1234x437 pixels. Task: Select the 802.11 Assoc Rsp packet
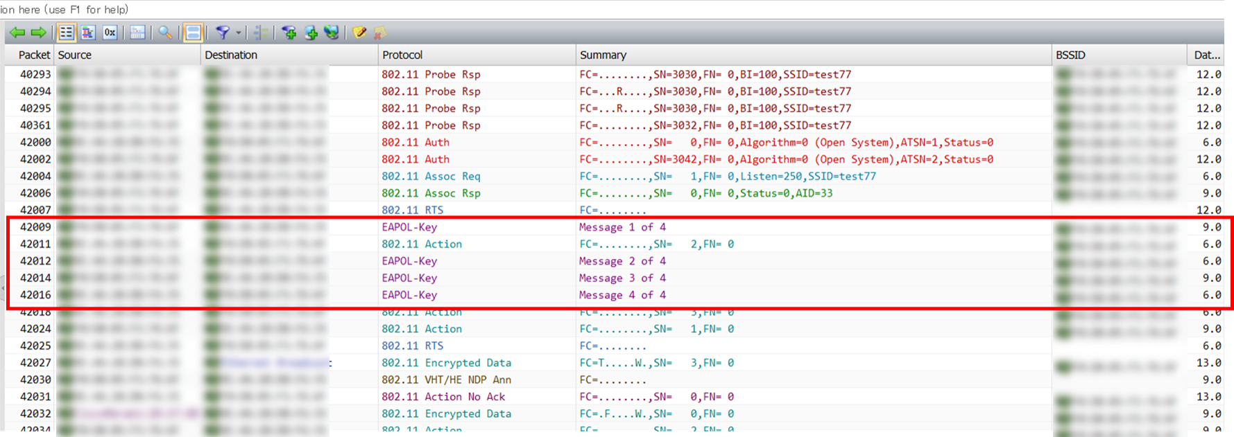coord(615,193)
